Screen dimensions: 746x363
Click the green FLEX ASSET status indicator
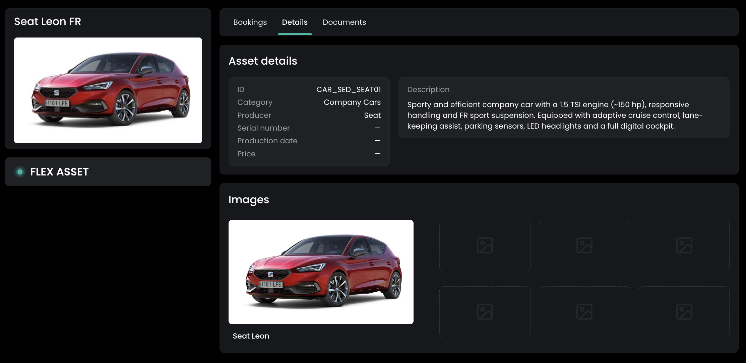pos(20,172)
